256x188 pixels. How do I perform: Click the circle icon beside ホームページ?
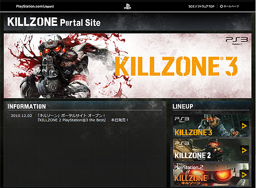point(221,7)
